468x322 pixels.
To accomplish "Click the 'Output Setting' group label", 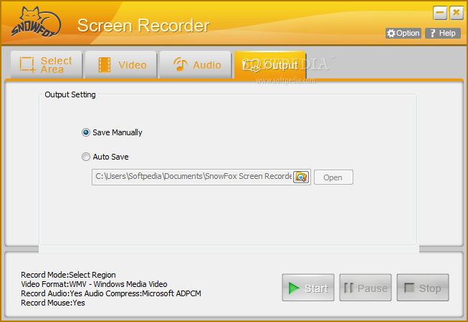I will click(x=70, y=94).
